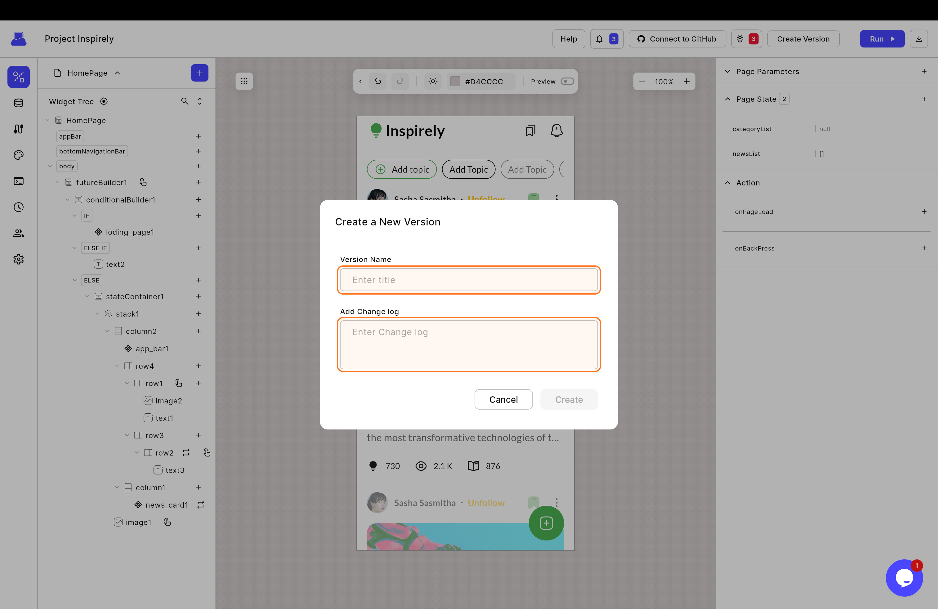The width and height of the screenshot is (938, 609).
Task: Click Connect to GitHub button
Action: [677, 39]
